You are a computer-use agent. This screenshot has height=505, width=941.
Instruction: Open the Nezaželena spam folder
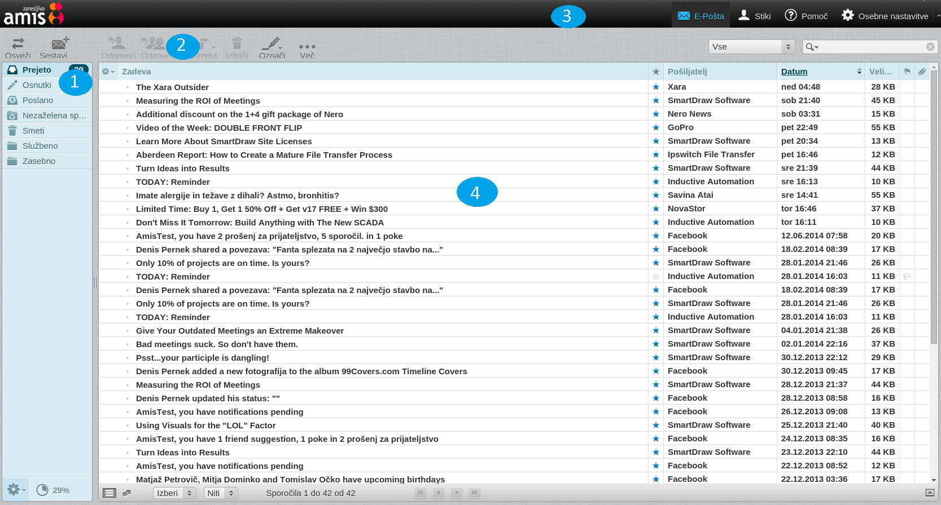pos(47,116)
